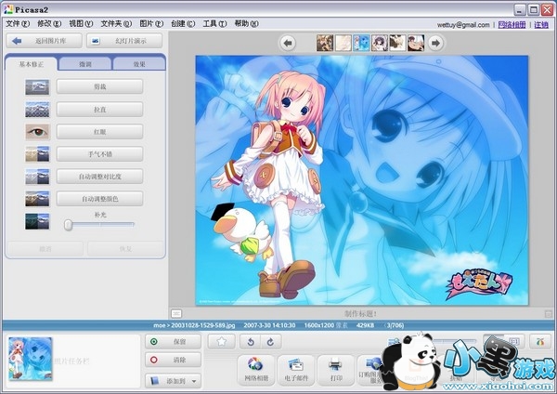Switch to the Tuning (微调) tab

point(85,64)
